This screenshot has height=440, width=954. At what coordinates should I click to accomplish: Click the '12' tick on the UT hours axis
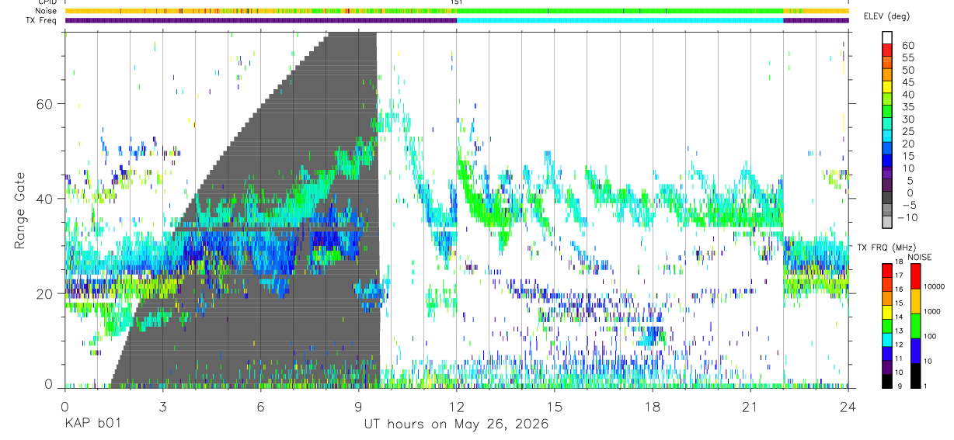click(x=457, y=407)
